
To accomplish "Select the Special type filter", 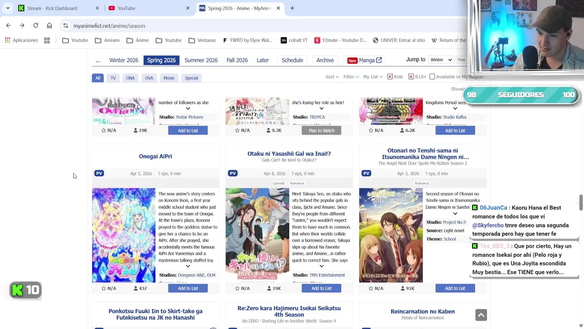I will tap(191, 78).
